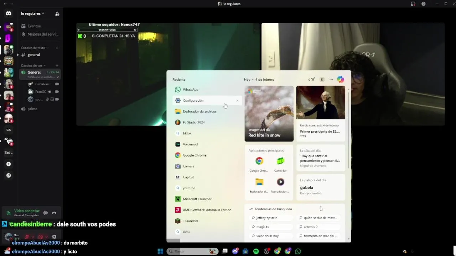456x256 pixels.
Task: Select the ovbs recent search
Action: click(207, 232)
